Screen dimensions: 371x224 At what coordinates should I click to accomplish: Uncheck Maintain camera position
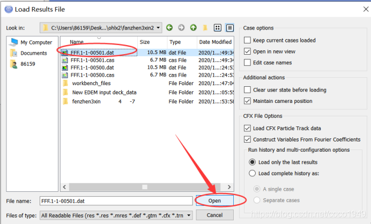pos(247,101)
